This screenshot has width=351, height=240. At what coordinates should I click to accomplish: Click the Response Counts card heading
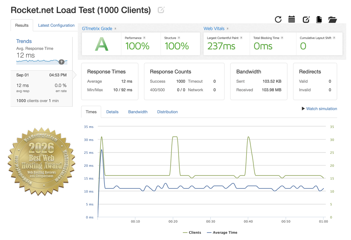tap(171, 72)
